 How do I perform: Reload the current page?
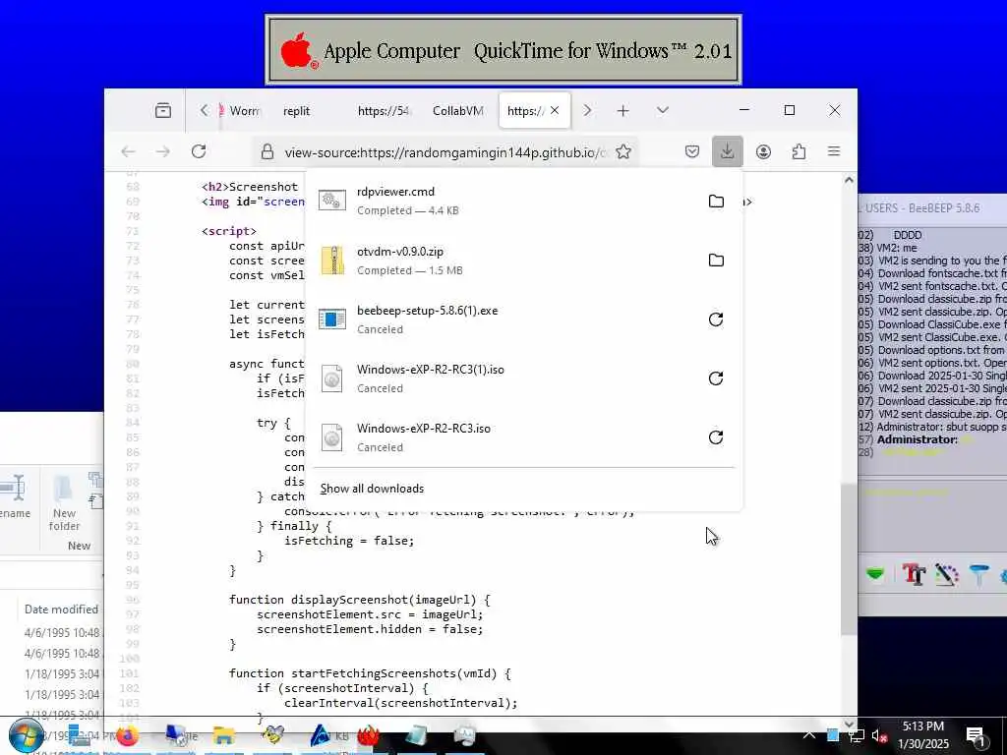coord(199,151)
